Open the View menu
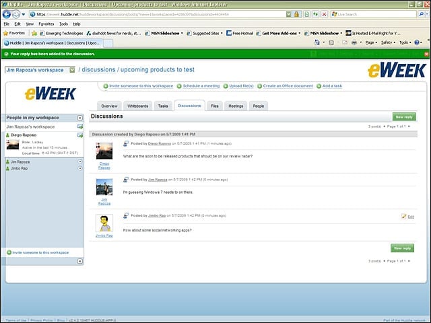The image size is (431, 323). [x=30, y=24]
